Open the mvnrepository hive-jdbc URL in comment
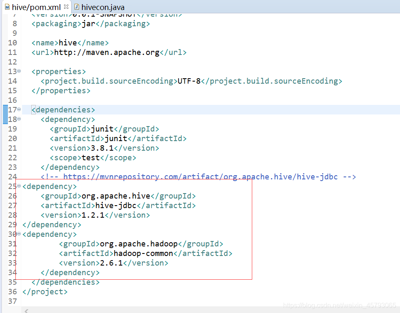The image size is (400, 313). pyautogui.click(x=200, y=177)
